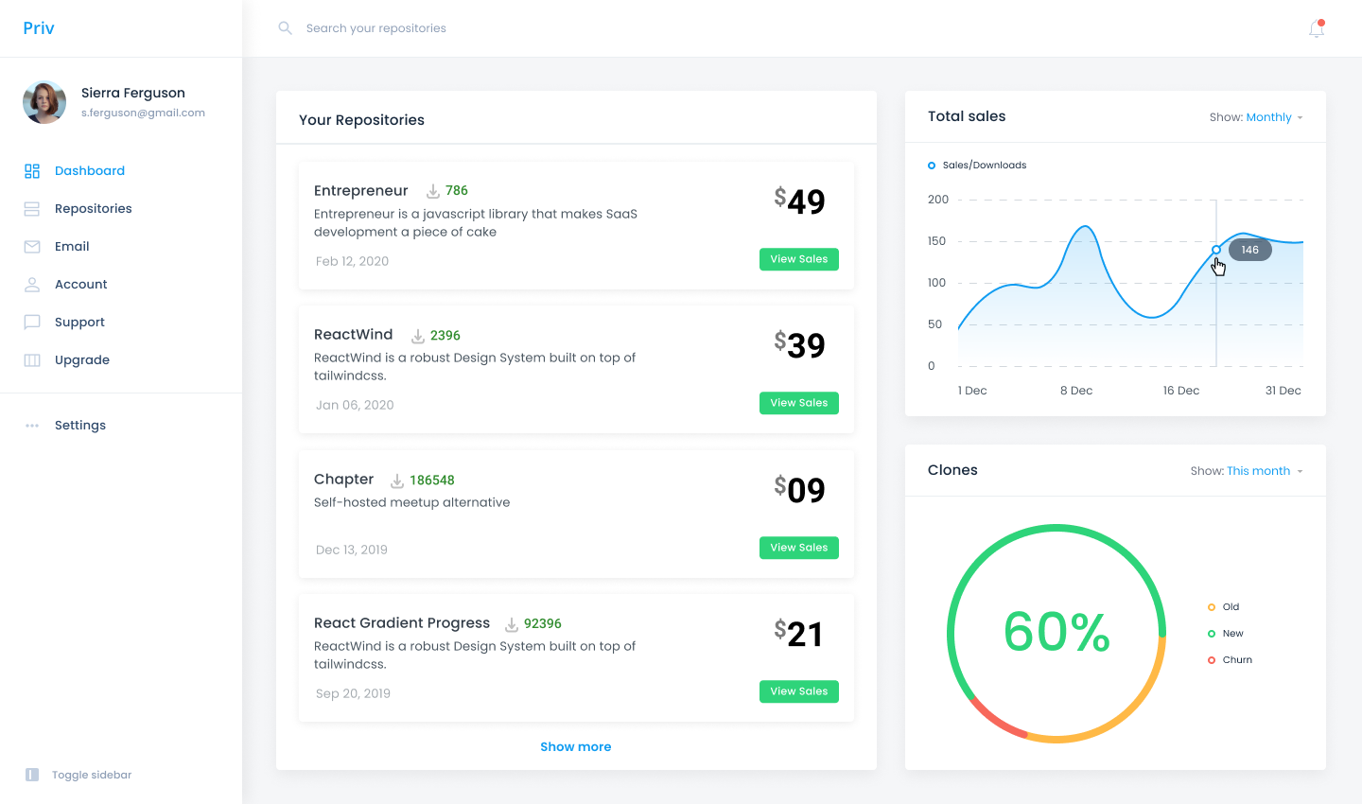Open the Dashboard menu item
The image size is (1362, 804).
[x=90, y=171]
